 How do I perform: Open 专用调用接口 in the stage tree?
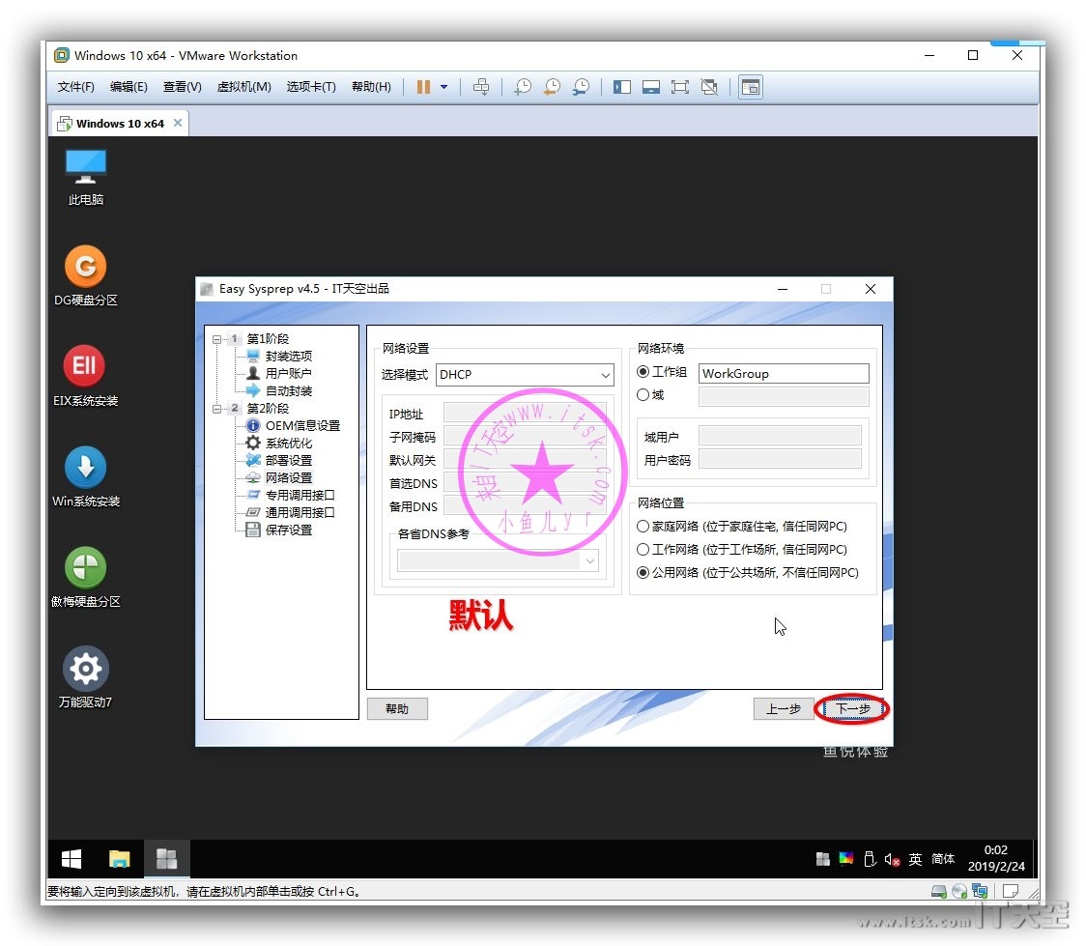click(300, 495)
